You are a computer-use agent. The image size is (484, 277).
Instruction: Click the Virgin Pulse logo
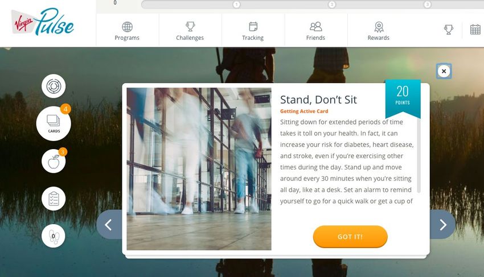tap(43, 22)
